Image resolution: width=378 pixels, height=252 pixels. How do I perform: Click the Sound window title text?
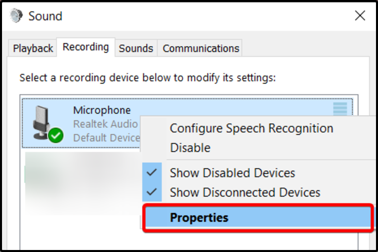45,16
